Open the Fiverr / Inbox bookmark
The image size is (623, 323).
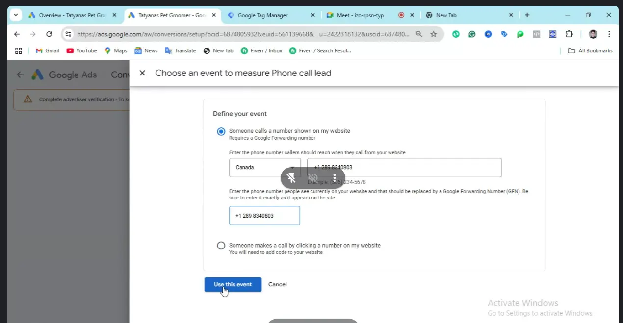(x=261, y=50)
